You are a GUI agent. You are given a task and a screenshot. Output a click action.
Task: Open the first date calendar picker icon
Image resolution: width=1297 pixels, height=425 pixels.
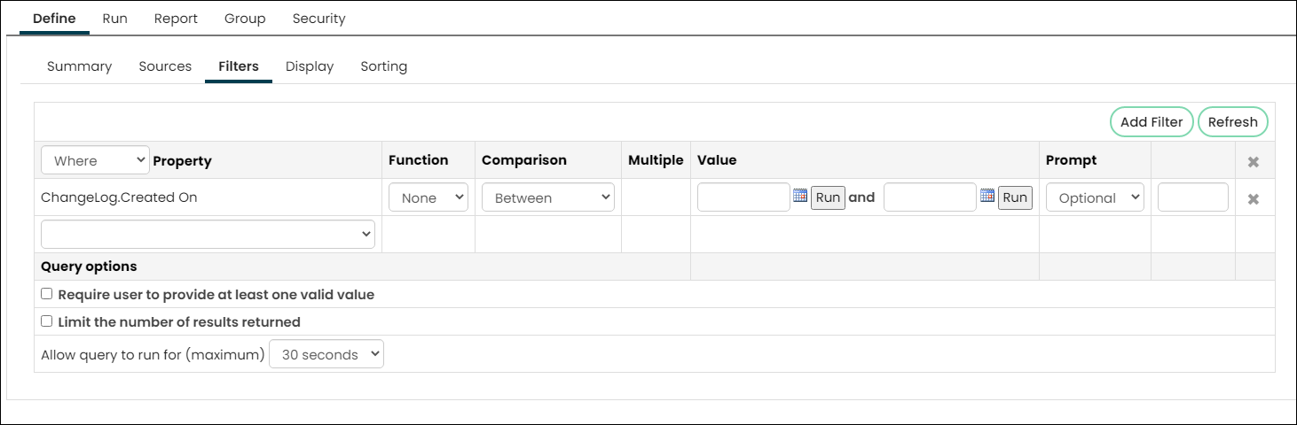[x=800, y=197]
